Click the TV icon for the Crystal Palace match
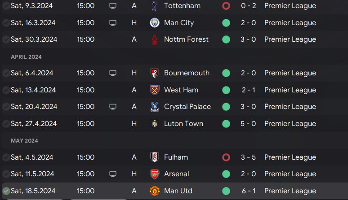The width and height of the screenshot is (348, 200). point(113,107)
